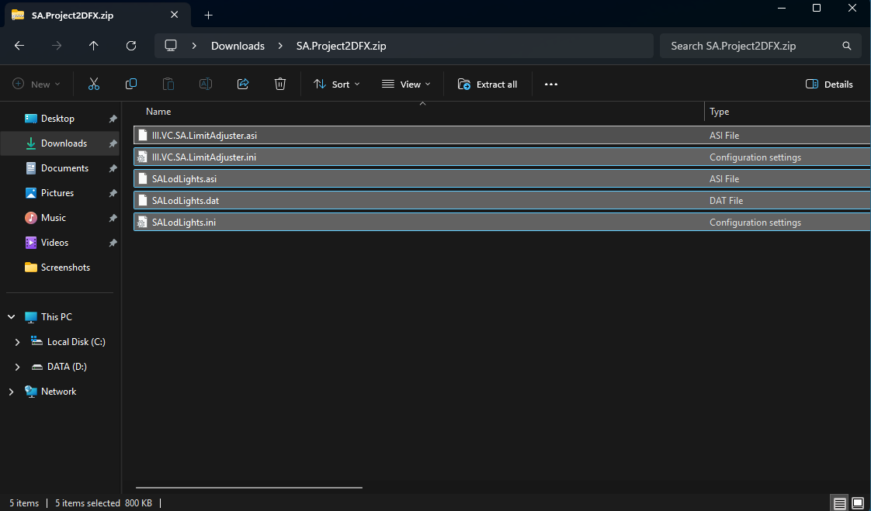
Task: Click the search magnifier icon
Action: tap(847, 46)
